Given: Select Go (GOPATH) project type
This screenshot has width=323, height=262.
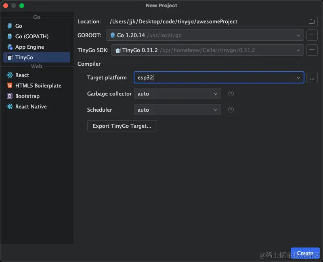Looking at the screenshot, I should [x=37, y=36].
